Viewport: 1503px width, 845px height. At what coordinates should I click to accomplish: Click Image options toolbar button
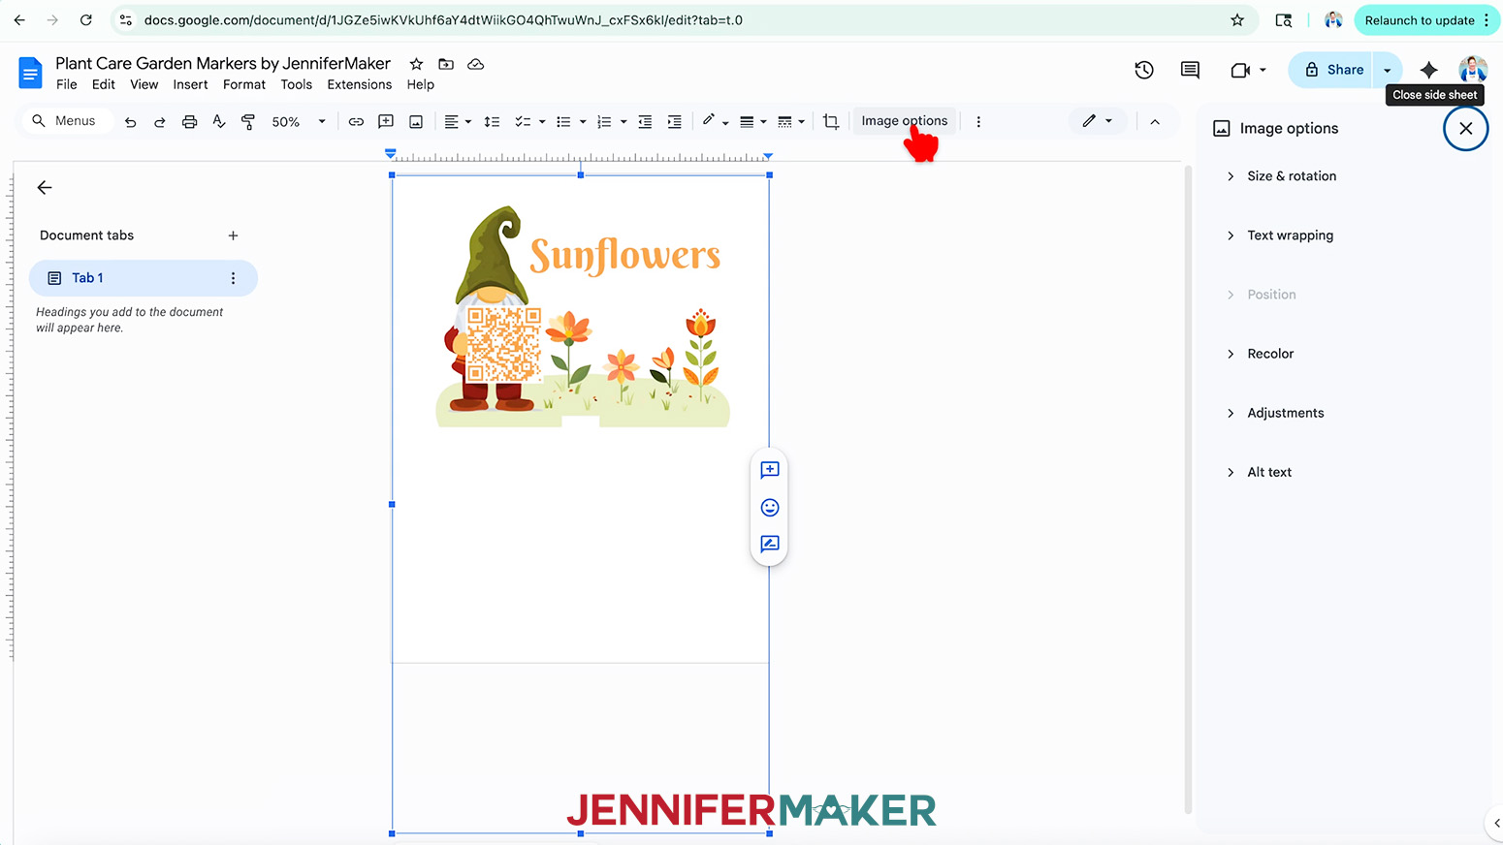coord(905,121)
